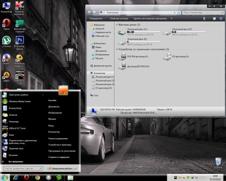Click the user account picture in Start menu
226x181 pixels.
tap(63, 90)
